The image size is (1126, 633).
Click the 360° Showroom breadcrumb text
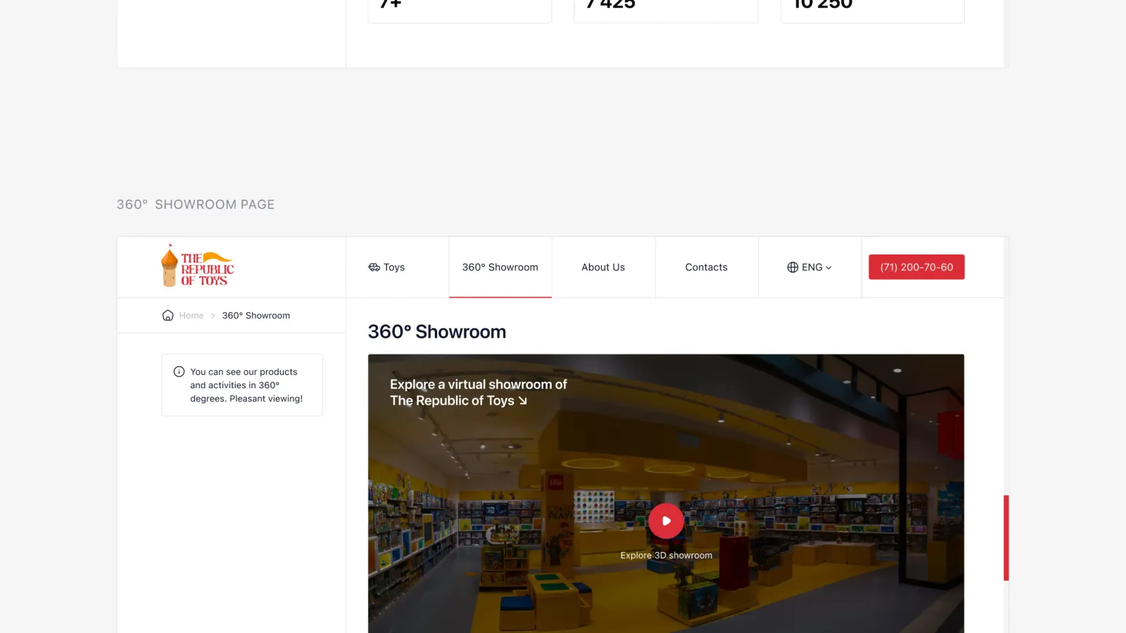point(256,316)
